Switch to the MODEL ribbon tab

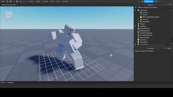point(38,2)
